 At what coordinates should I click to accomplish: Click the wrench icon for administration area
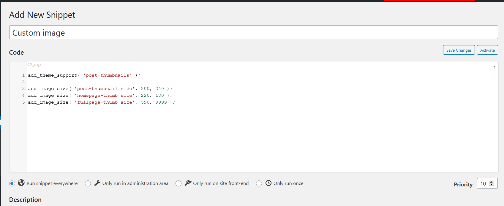click(x=97, y=183)
